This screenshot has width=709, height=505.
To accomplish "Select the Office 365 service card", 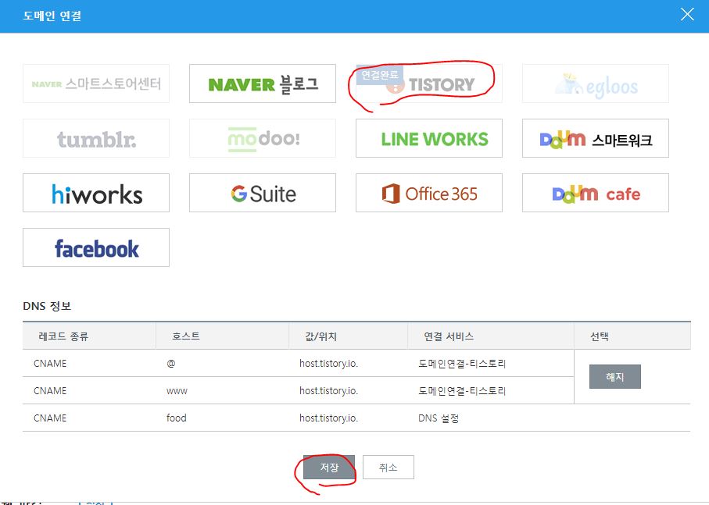I will point(428,193).
